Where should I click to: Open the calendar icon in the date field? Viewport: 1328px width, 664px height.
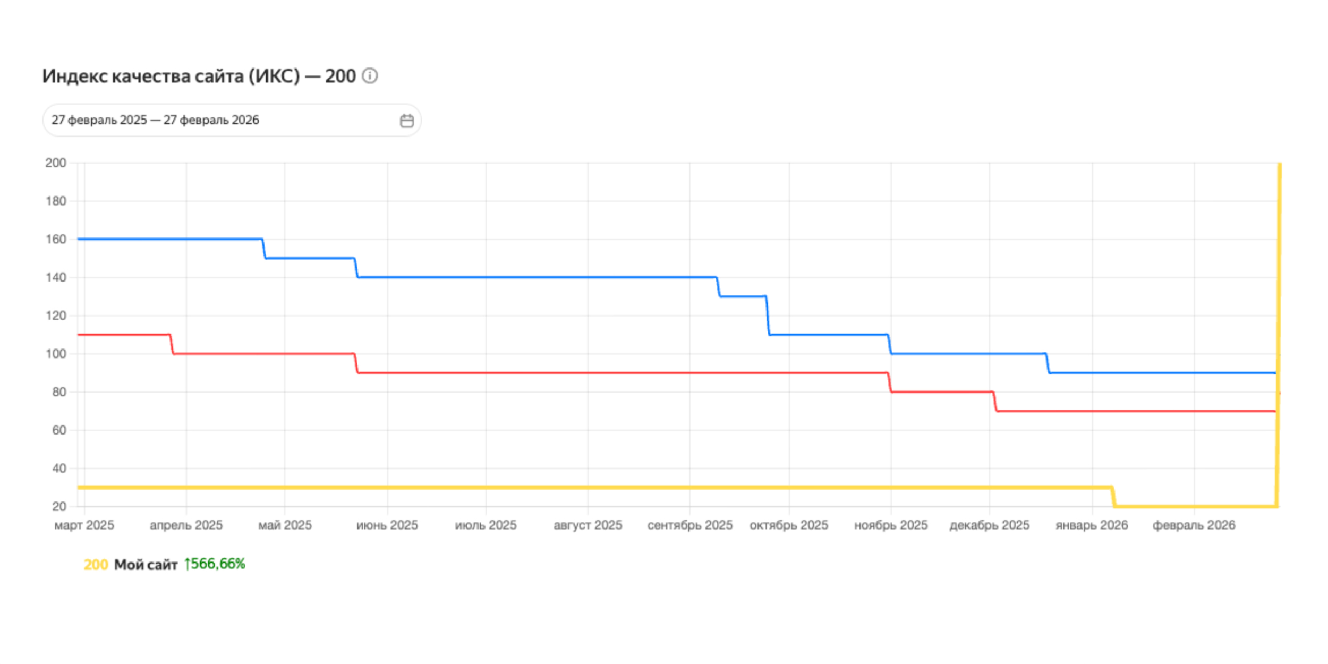[407, 121]
